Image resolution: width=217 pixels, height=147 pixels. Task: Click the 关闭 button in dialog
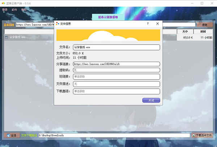pos(151,100)
